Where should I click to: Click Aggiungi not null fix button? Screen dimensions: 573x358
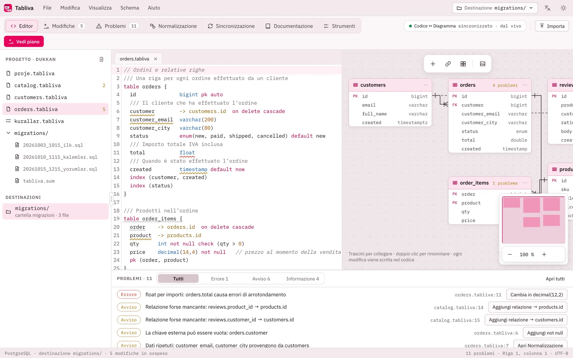(545, 333)
